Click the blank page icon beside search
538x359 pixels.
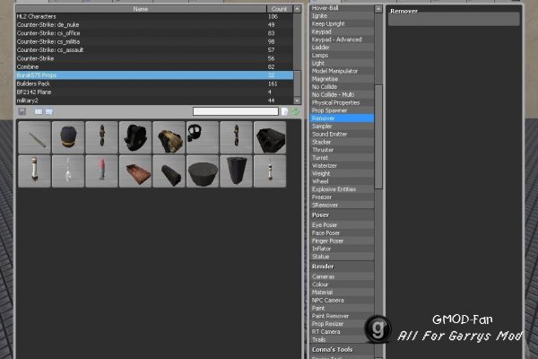point(284,111)
